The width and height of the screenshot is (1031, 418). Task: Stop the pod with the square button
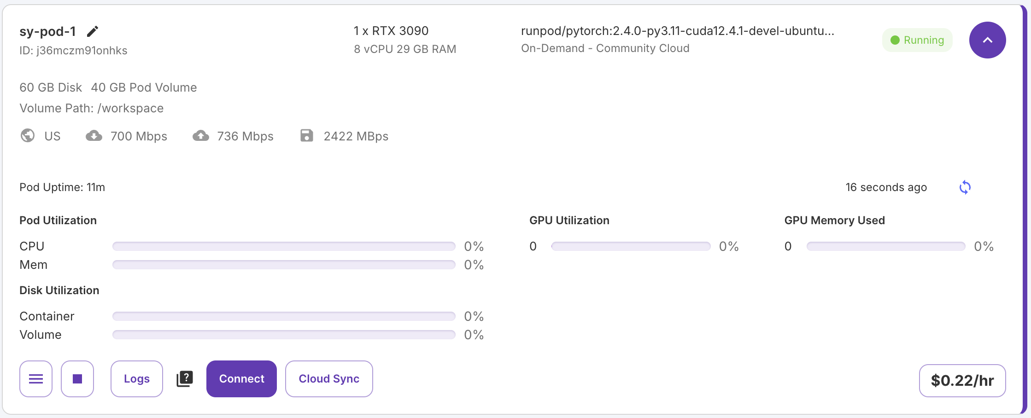pos(77,379)
